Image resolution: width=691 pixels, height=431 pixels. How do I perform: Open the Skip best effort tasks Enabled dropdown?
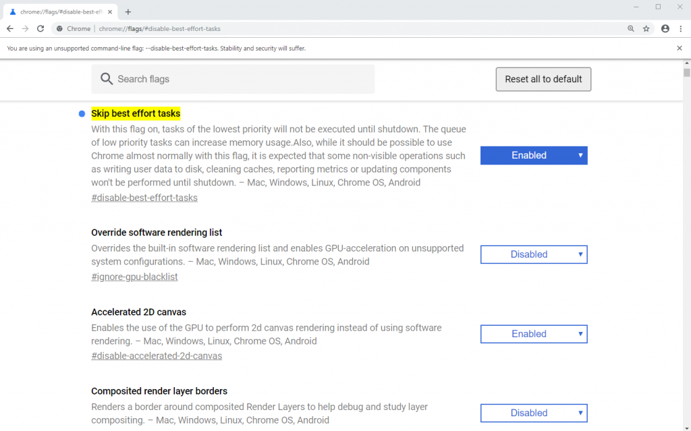point(534,155)
